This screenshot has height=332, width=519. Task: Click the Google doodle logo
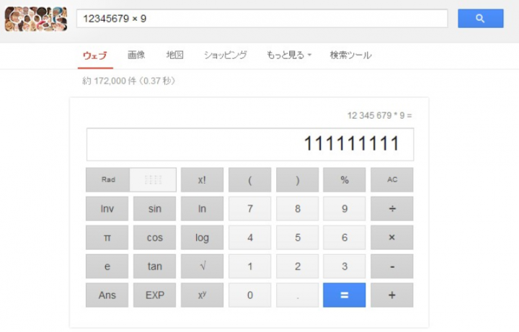36,19
